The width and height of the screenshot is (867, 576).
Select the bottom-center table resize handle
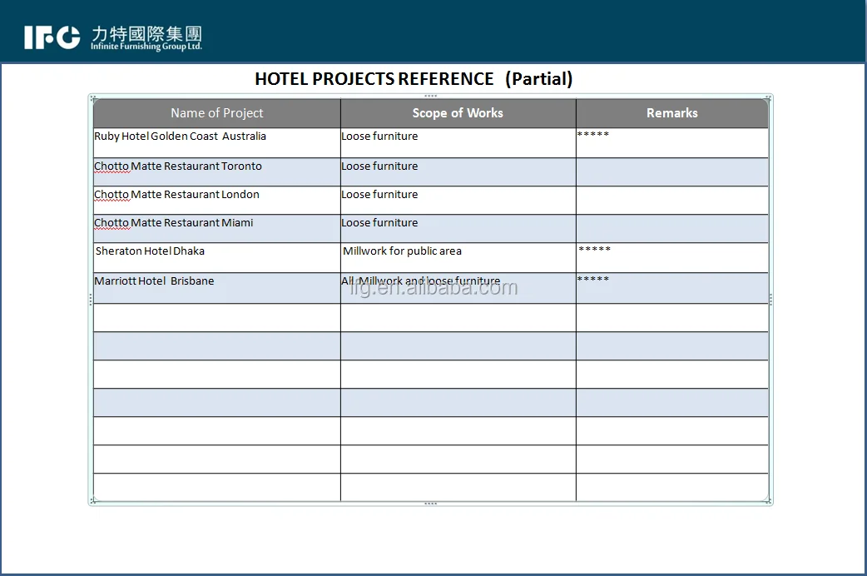click(430, 504)
